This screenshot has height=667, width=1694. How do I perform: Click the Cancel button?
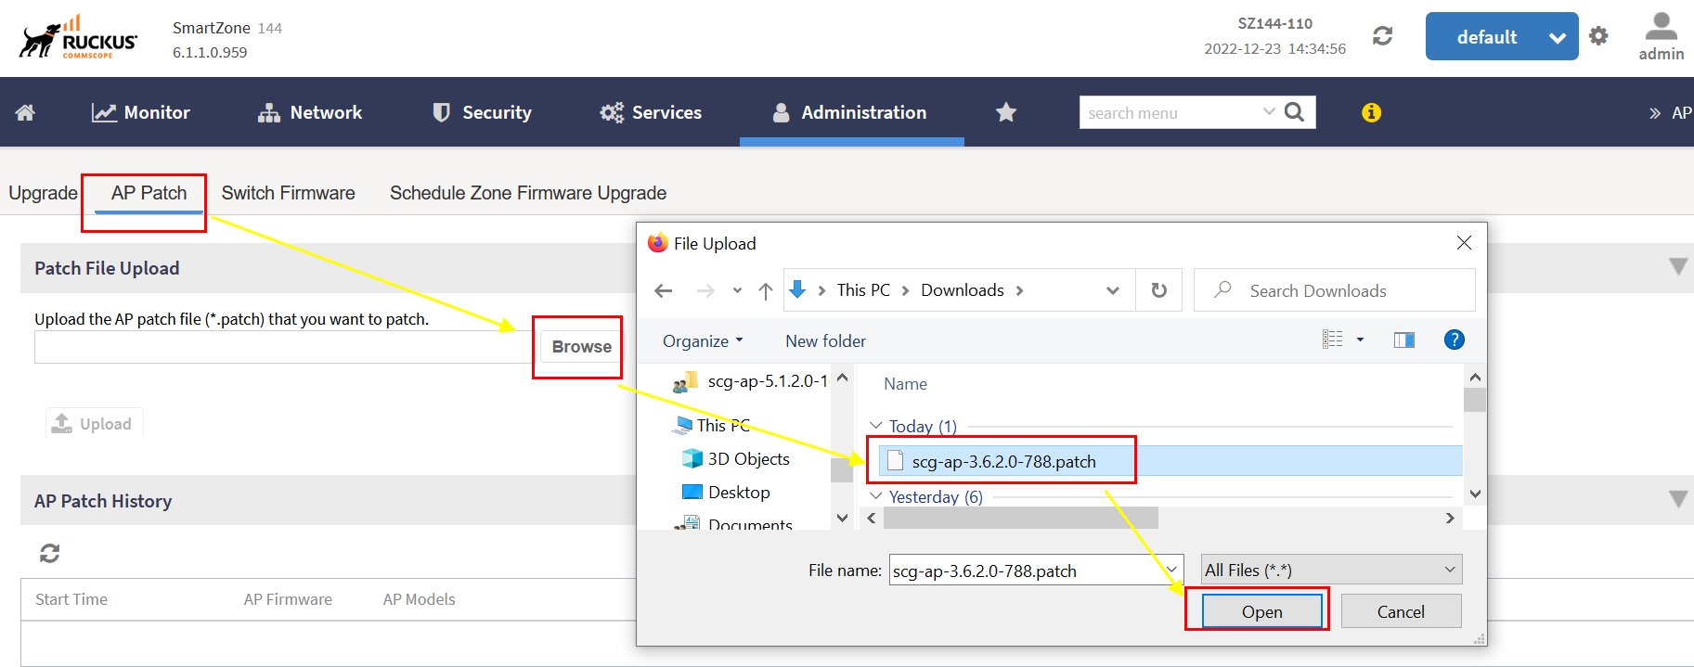1401,611
